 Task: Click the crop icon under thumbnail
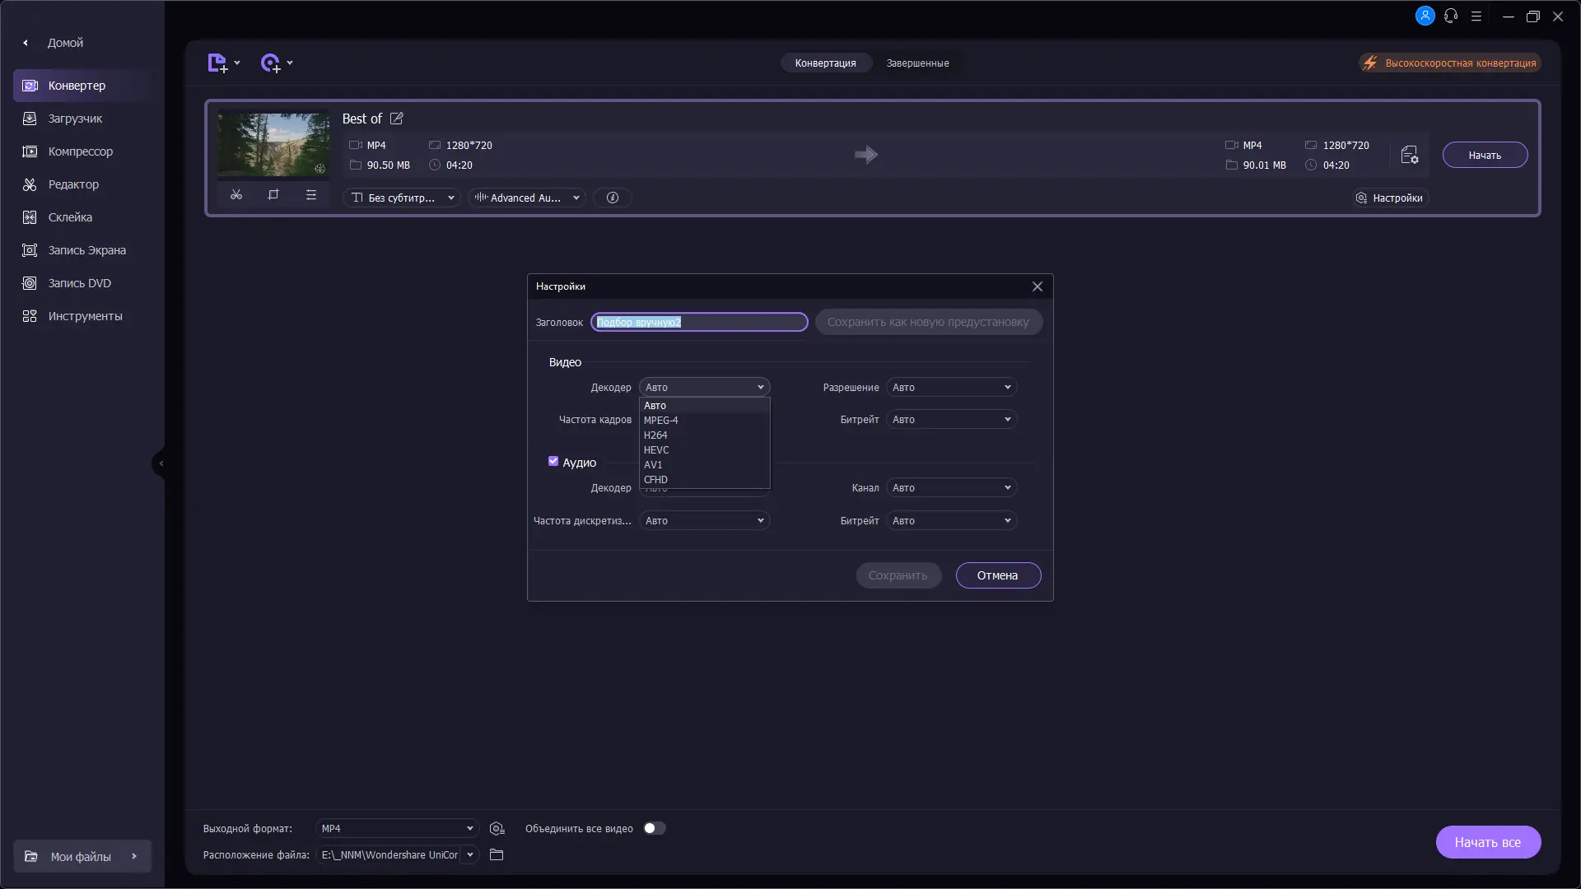(x=273, y=195)
